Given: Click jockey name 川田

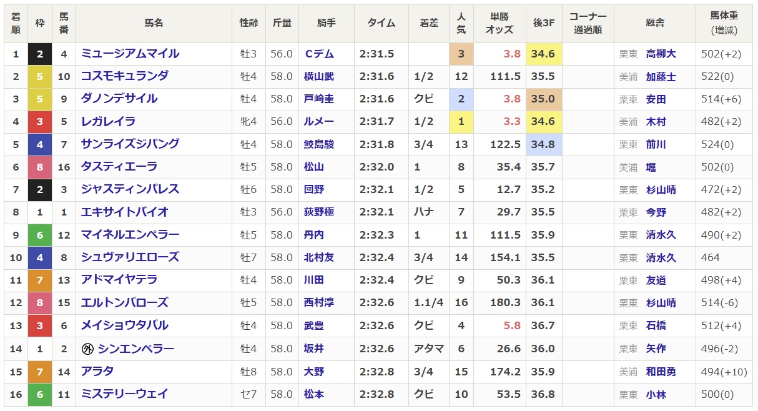Looking at the screenshot, I should [313, 280].
